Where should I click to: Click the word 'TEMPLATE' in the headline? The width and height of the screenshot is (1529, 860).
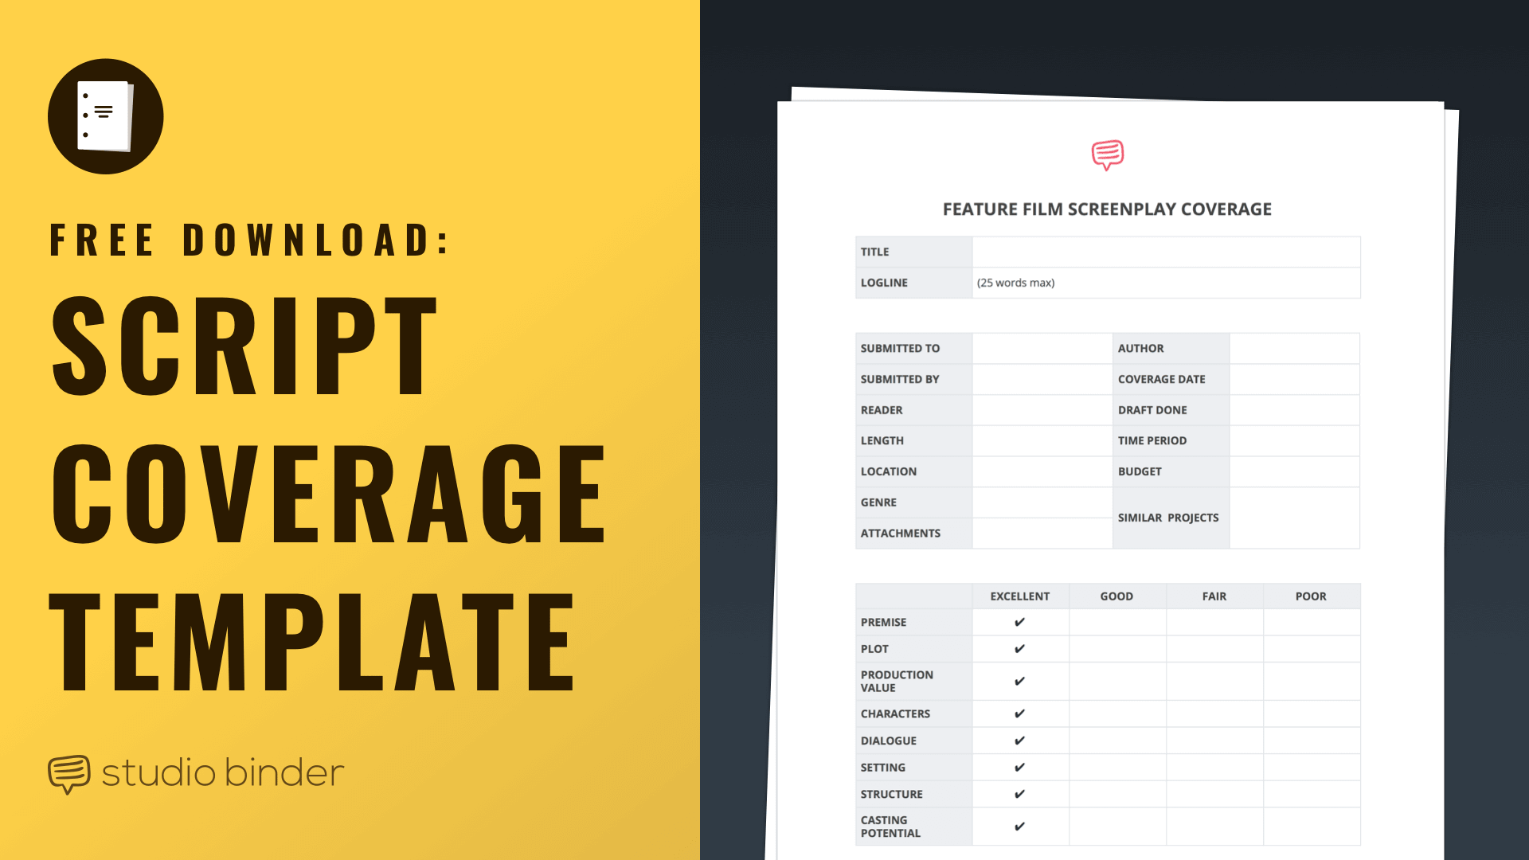click(311, 641)
